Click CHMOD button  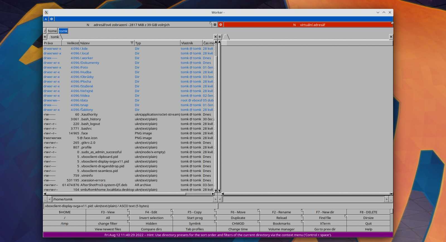coord(238,223)
